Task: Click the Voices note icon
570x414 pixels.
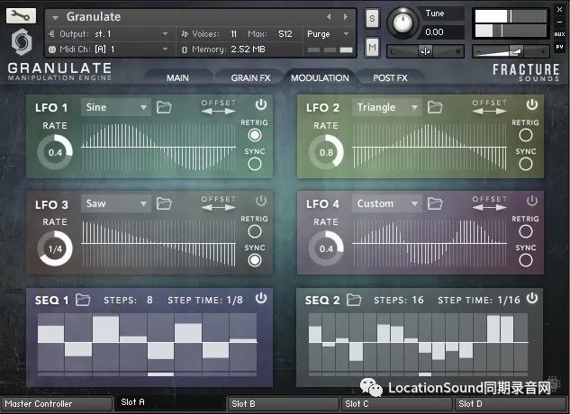Action: [x=185, y=34]
